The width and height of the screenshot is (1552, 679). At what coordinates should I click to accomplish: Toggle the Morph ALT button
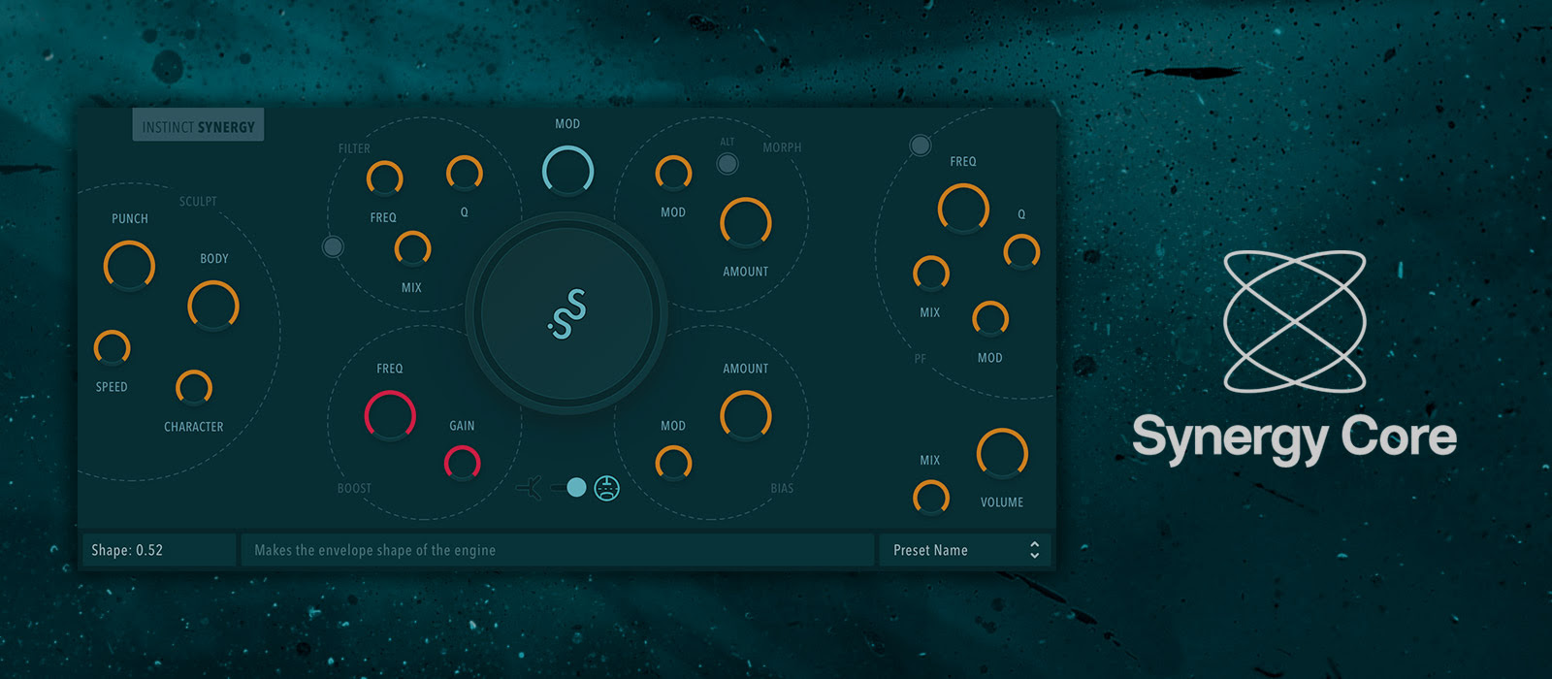(727, 164)
